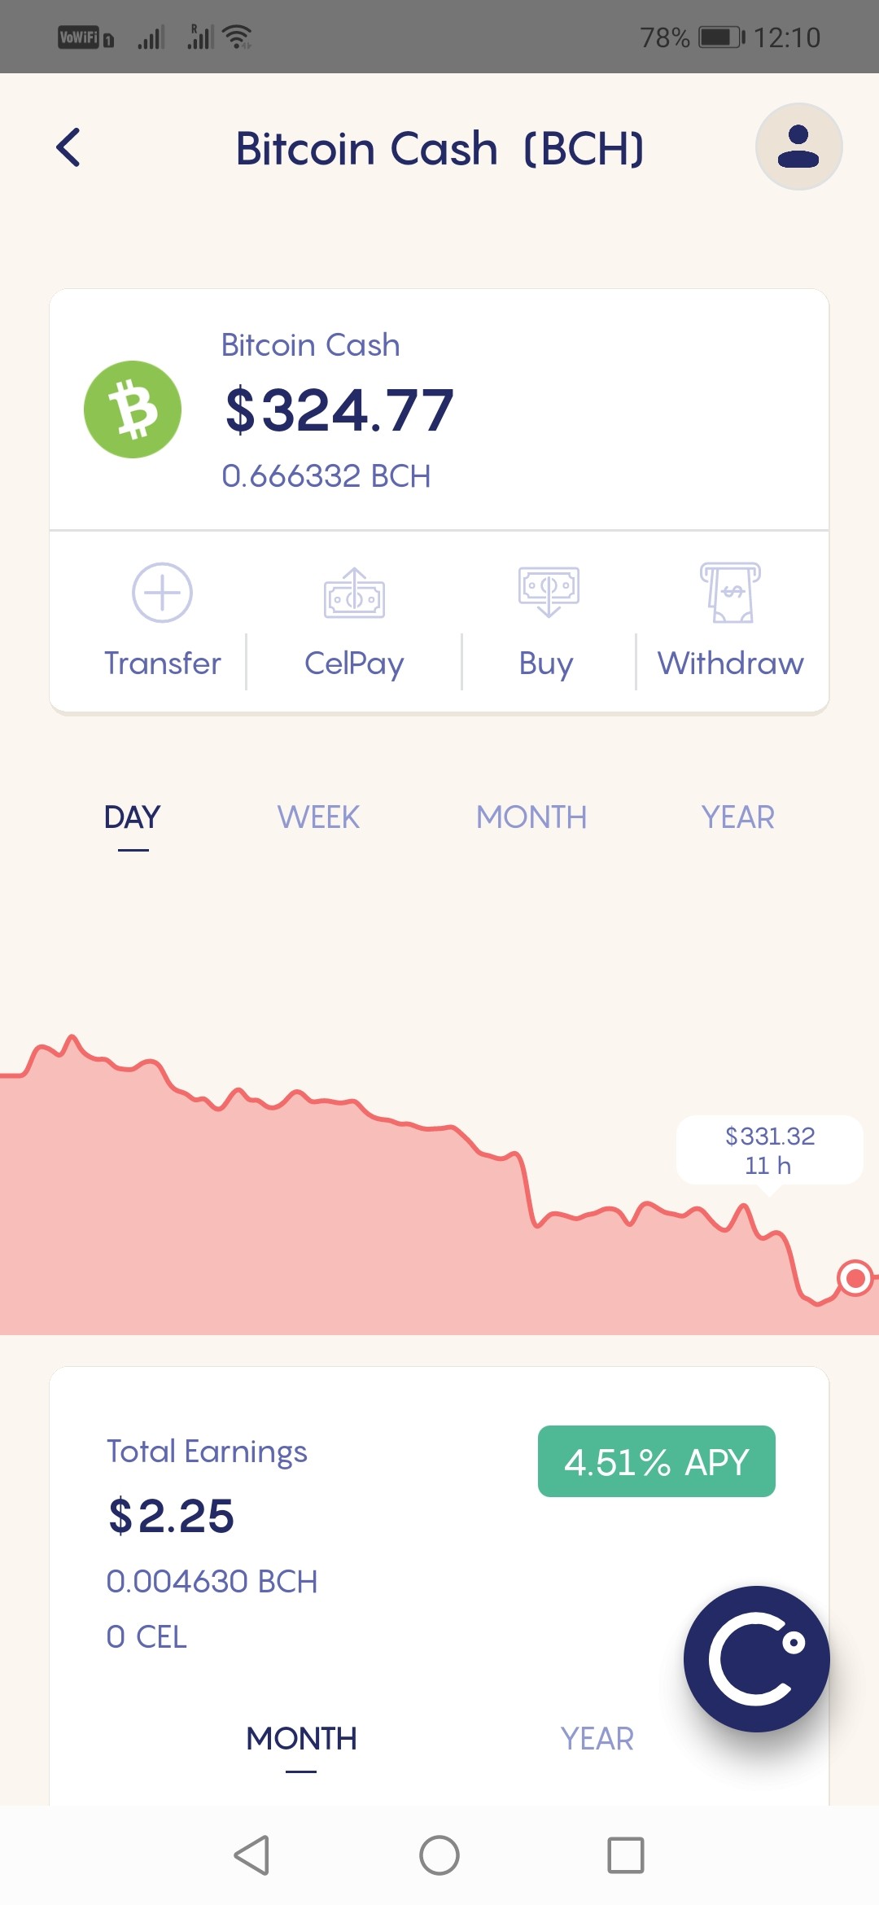Image resolution: width=879 pixels, height=1905 pixels.
Task: Select YEAR under Total Earnings
Action: click(597, 1739)
